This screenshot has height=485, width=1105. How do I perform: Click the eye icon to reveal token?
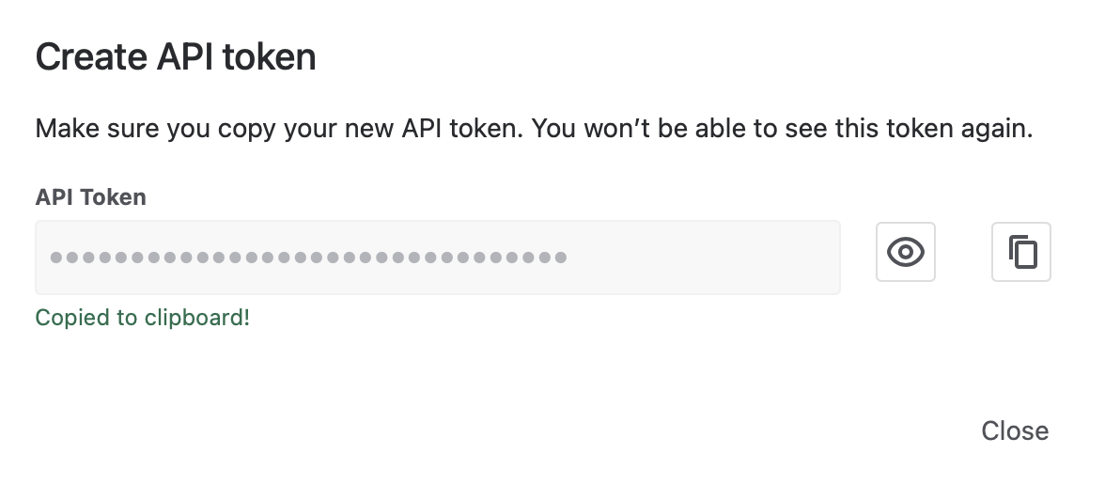pyautogui.click(x=906, y=252)
